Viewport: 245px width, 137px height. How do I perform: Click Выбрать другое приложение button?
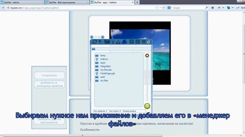49,121
